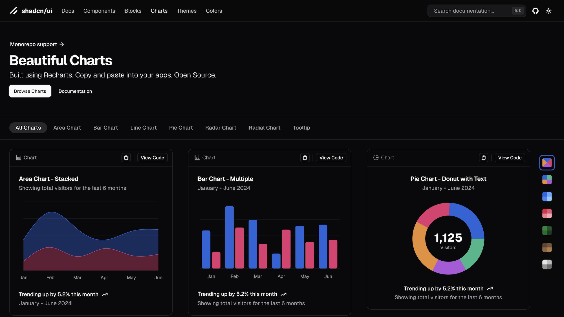Screen dimensions: 564x317
Task: Focus the Search documentation field
Action: click(x=477, y=11)
